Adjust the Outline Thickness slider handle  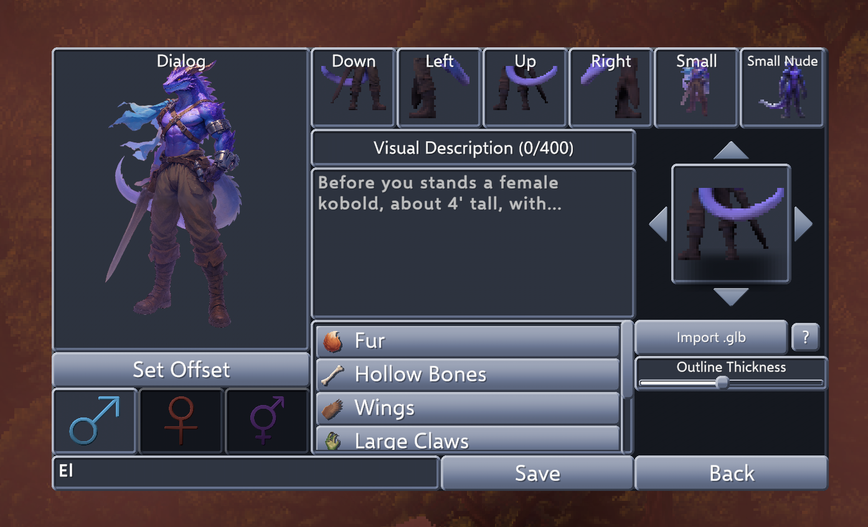[x=722, y=383]
